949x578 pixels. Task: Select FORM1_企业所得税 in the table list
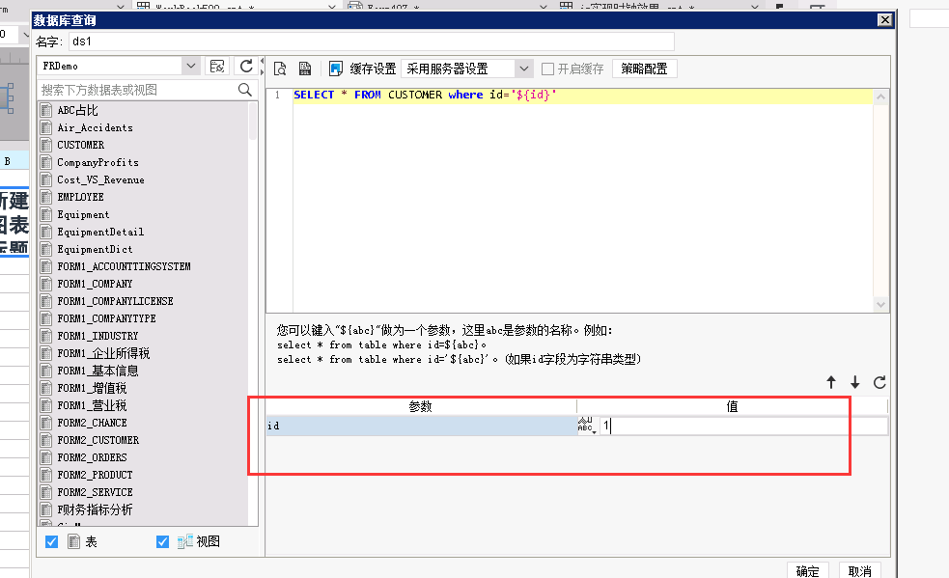tap(103, 353)
